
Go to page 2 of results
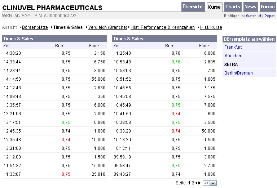[x=193, y=183]
